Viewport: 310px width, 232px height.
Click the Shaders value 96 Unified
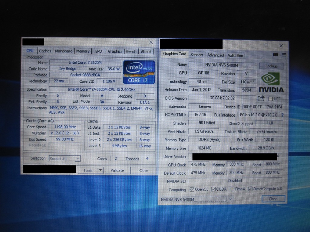point(207,123)
